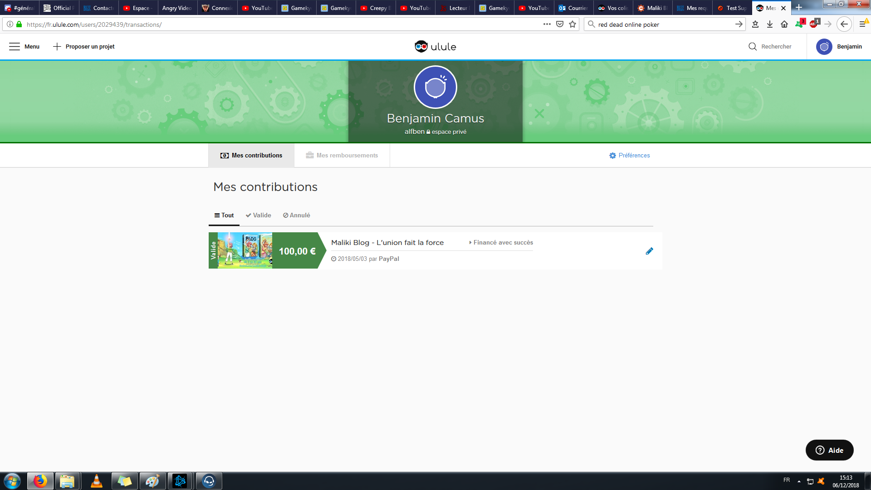Go to Firefox home icon
The width and height of the screenshot is (871, 490).
(784, 24)
